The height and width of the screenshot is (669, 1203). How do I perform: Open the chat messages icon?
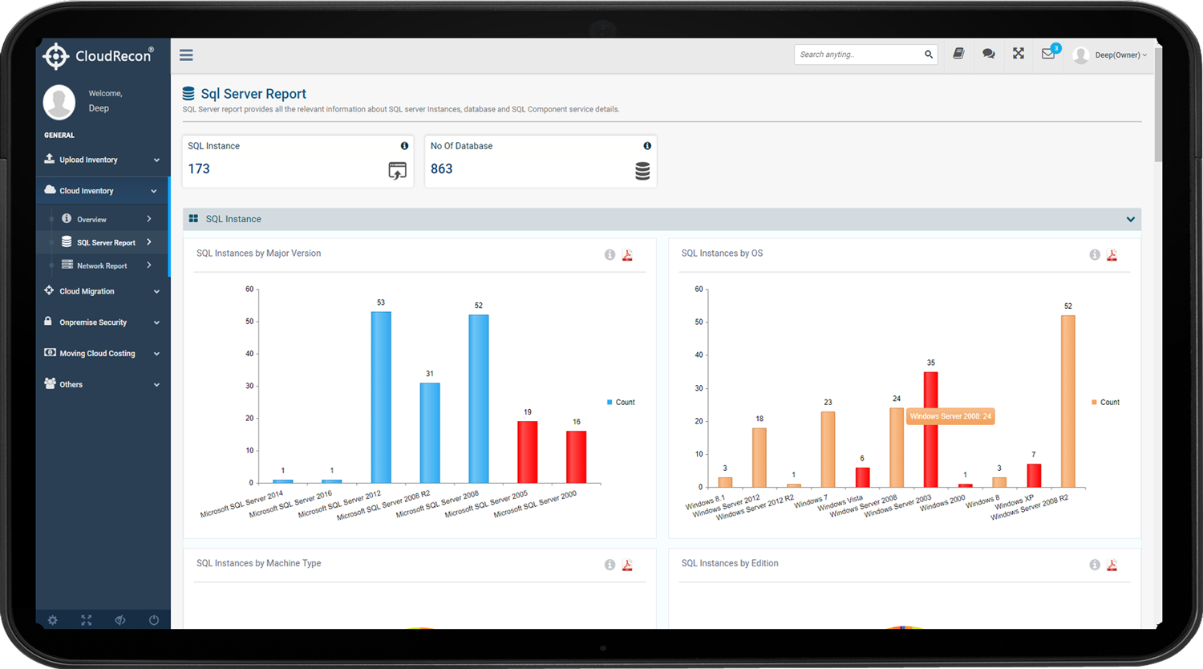pyautogui.click(x=989, y=54)
